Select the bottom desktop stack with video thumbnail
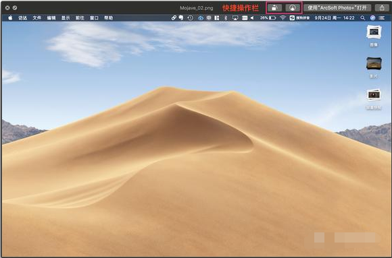Viewport: 392px width, 258px height. pos(374,95)
